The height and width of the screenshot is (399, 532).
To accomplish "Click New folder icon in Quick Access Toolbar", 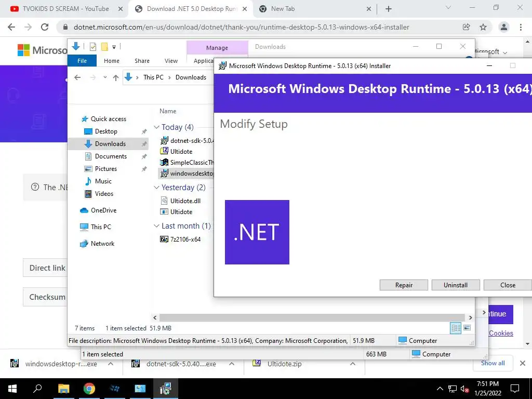I will pyautogui.click(x=104, y=47).
